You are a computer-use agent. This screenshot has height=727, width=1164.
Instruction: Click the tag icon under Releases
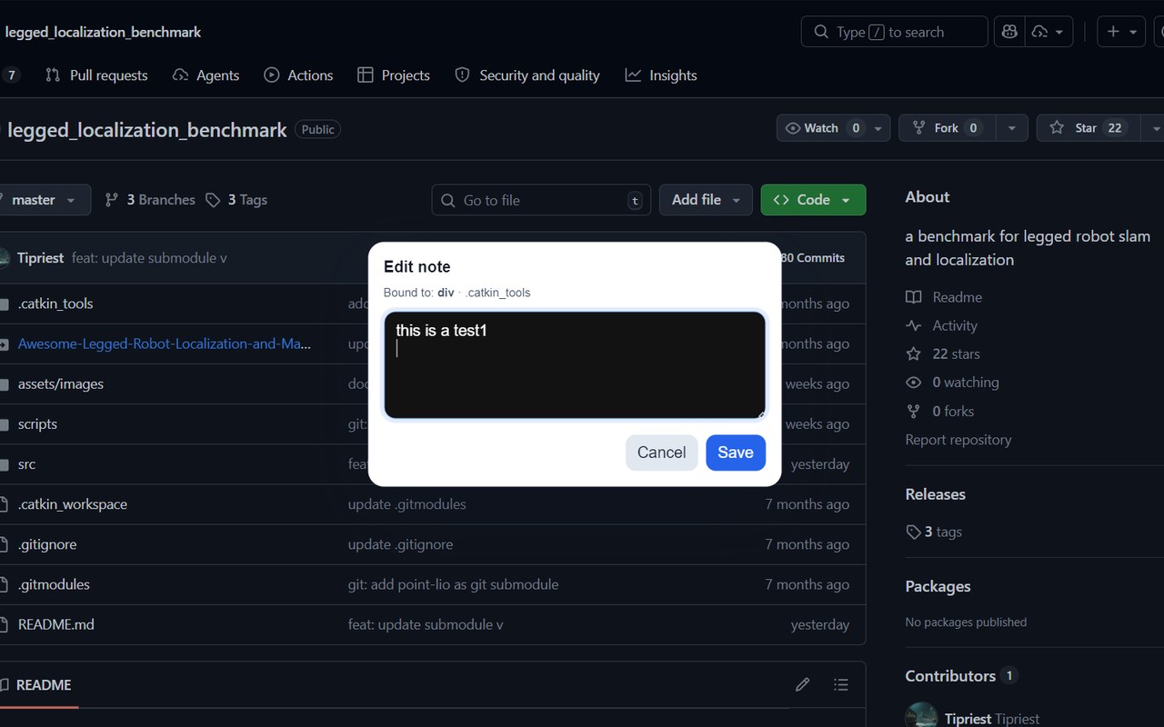click(914, 533)
